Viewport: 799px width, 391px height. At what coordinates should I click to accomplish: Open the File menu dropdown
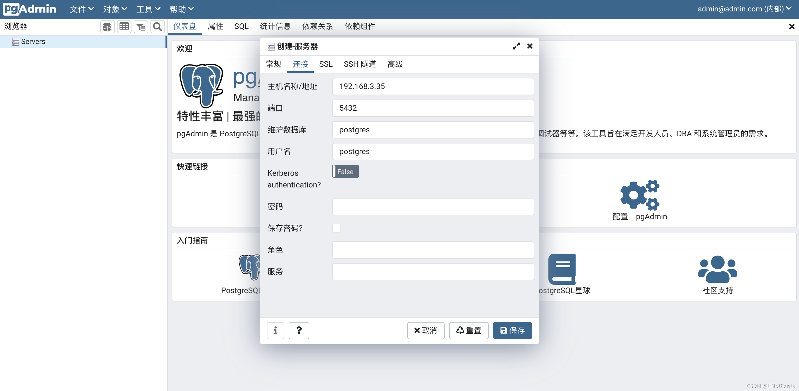point(82,9)
